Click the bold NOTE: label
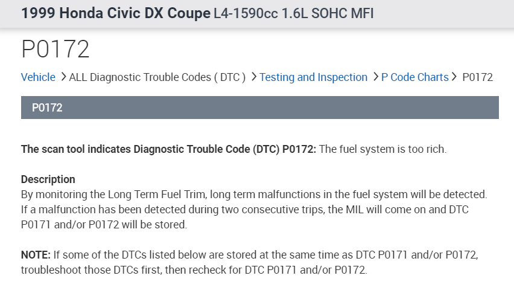514x293 pixels. click(36, 255)
